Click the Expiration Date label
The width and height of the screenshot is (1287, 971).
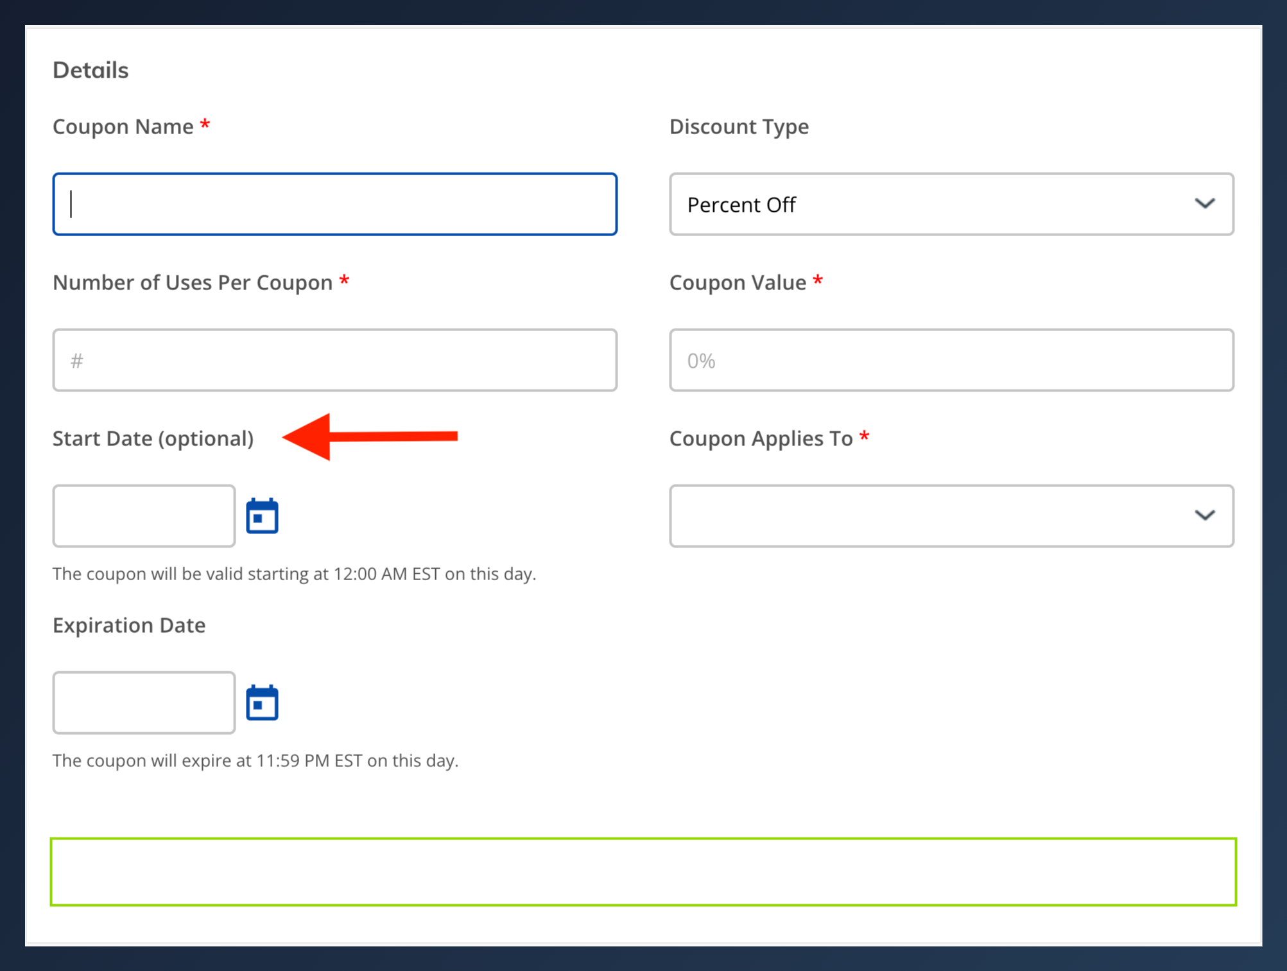point(129,625)
